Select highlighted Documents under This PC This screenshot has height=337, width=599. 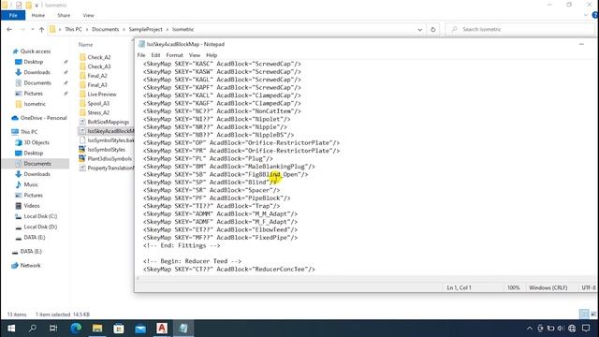pos(37,164)
